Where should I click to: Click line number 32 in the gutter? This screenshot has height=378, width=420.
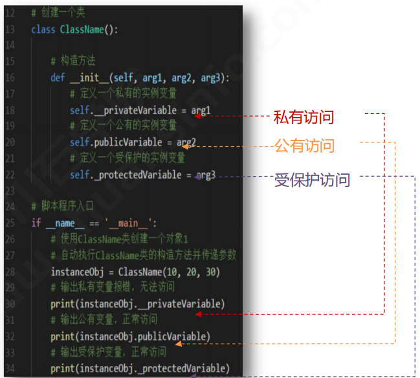click(10, 337)
